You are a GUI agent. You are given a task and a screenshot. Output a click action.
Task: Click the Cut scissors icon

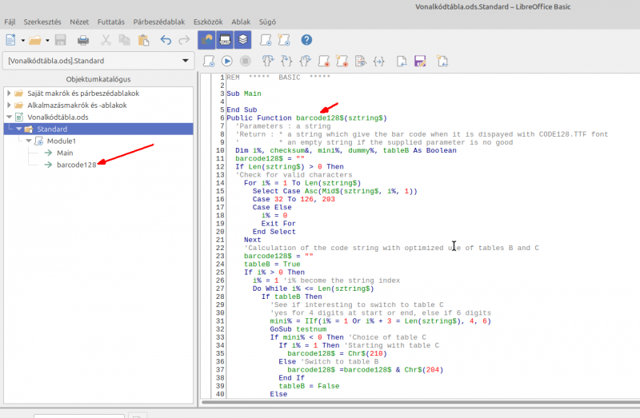pos(106,40)
